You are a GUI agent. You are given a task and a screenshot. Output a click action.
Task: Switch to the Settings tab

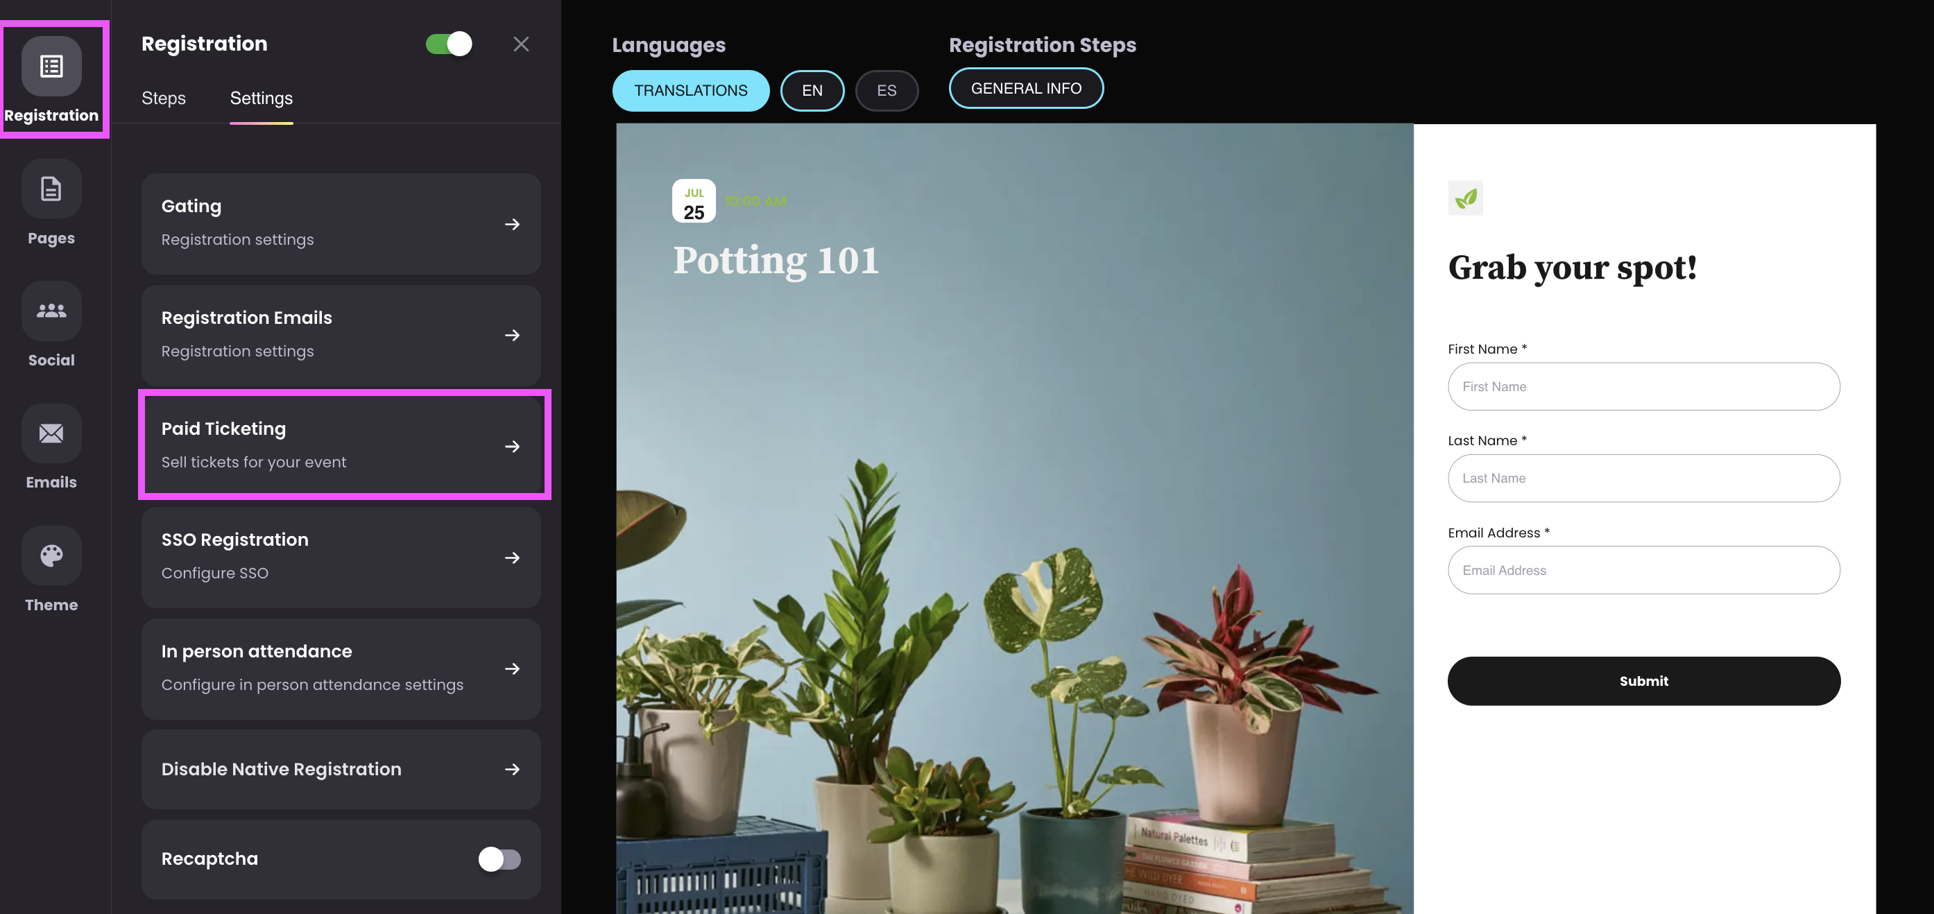click(x=262, y=98)
